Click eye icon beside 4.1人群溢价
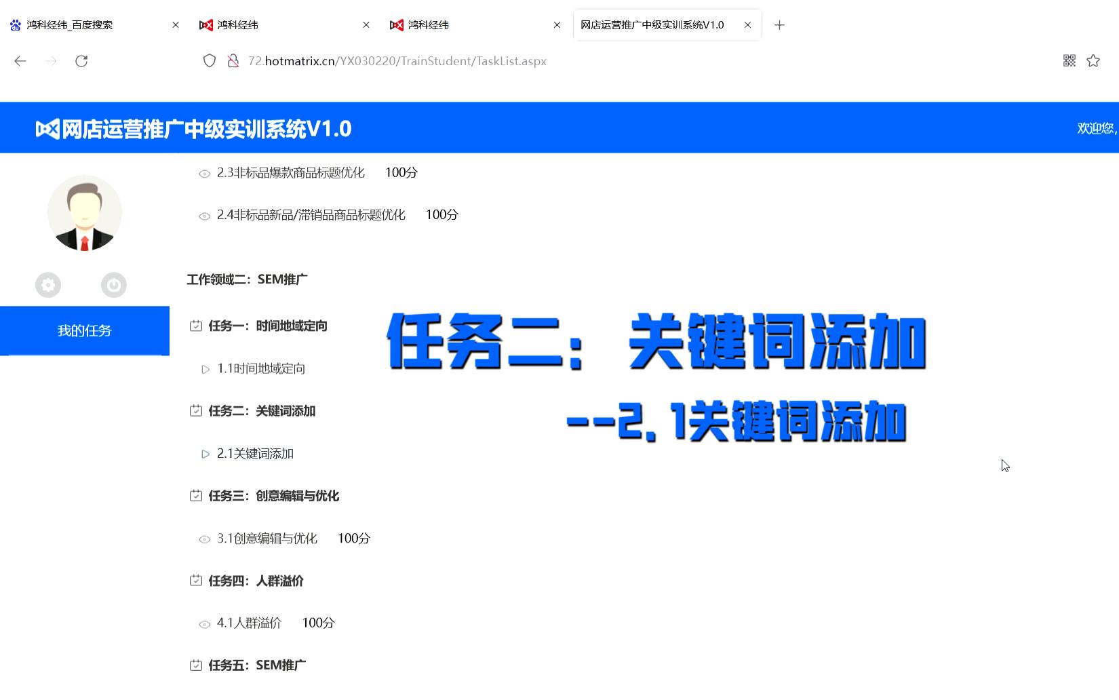1119x700 pixels. 204,624
